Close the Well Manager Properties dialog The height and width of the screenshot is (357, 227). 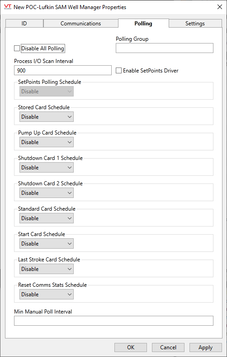click(220, 7)
